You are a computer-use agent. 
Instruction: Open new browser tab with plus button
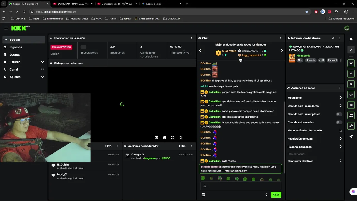[x=187, y=4]
